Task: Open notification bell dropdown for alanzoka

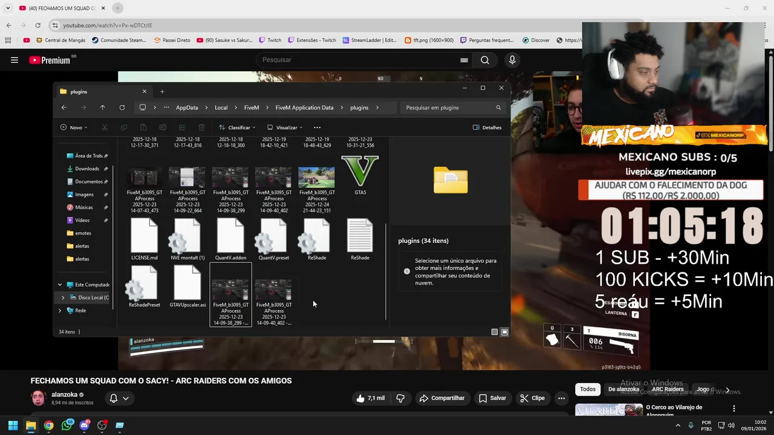Action: [x=119, y=398]
